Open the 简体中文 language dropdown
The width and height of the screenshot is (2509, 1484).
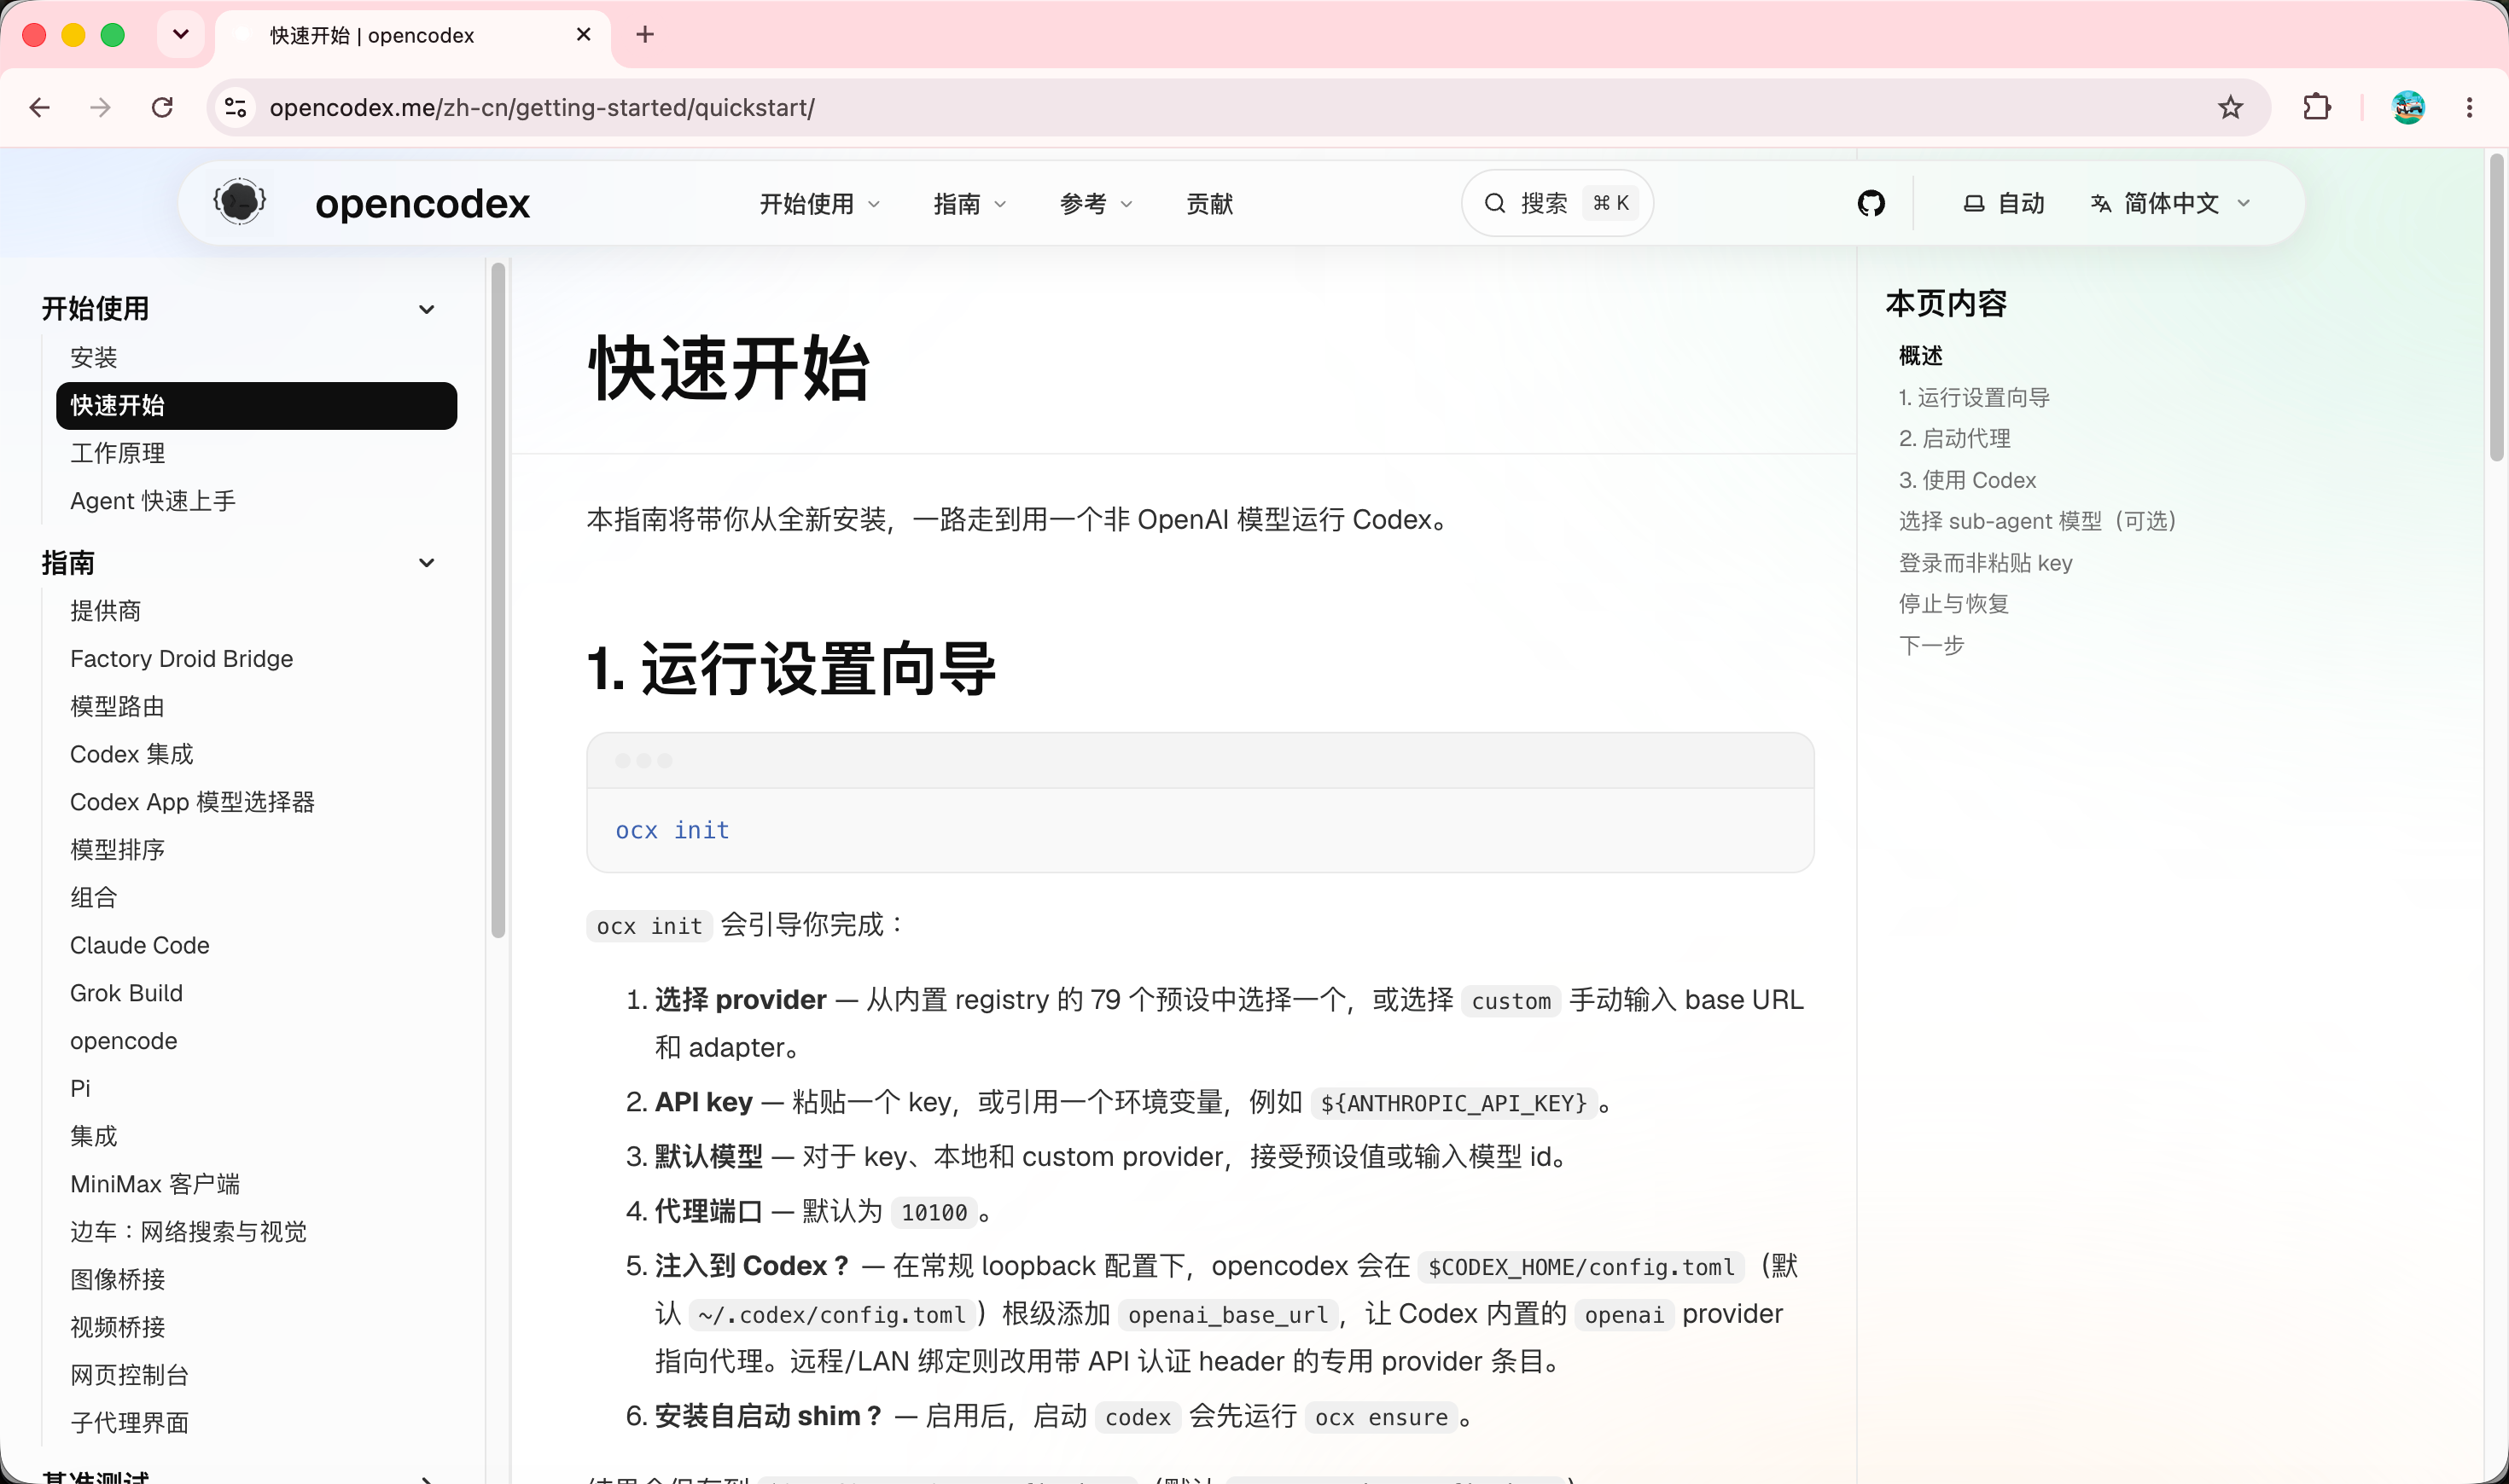point(2170,203)
